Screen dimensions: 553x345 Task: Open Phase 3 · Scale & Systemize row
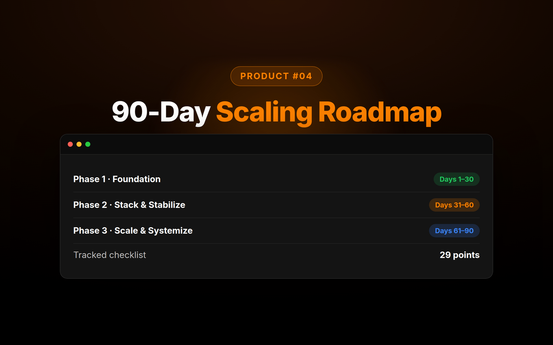coord(276,231)
